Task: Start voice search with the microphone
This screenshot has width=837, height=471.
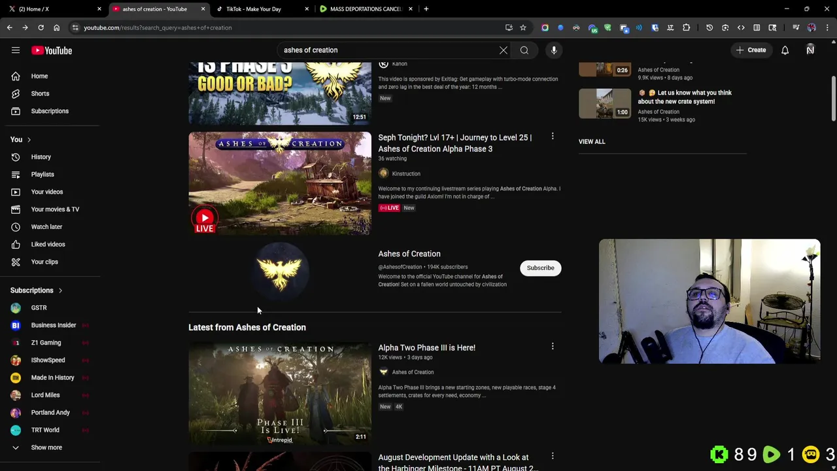Action: (x=554, y=50)
